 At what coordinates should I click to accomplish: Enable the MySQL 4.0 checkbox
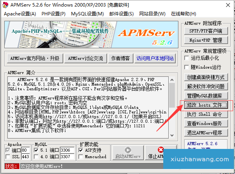(x=36, y=157)
